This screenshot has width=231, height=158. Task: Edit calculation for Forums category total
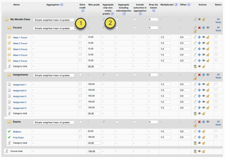point(195,67)
